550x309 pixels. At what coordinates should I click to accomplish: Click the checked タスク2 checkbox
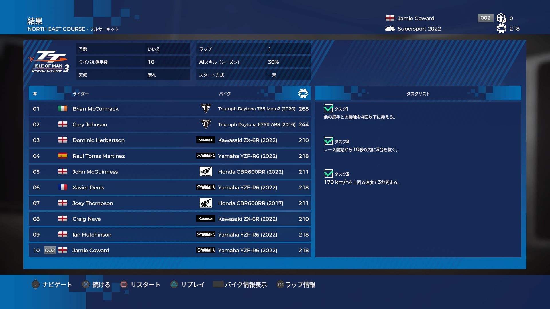point(328,141)
